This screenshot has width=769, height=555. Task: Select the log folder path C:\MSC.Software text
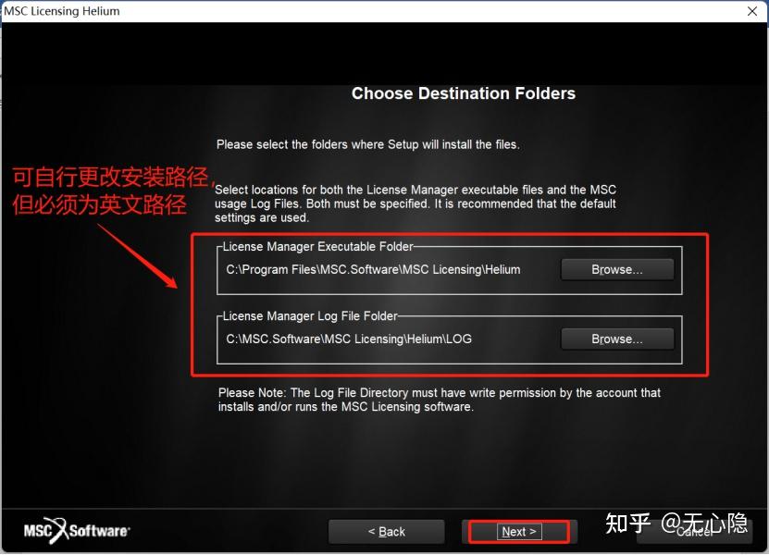tap(349, 339)
